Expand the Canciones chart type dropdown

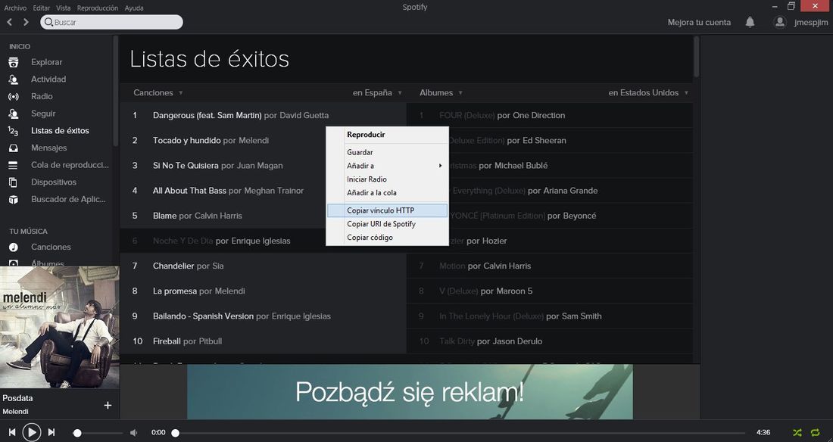click(158, 92)
